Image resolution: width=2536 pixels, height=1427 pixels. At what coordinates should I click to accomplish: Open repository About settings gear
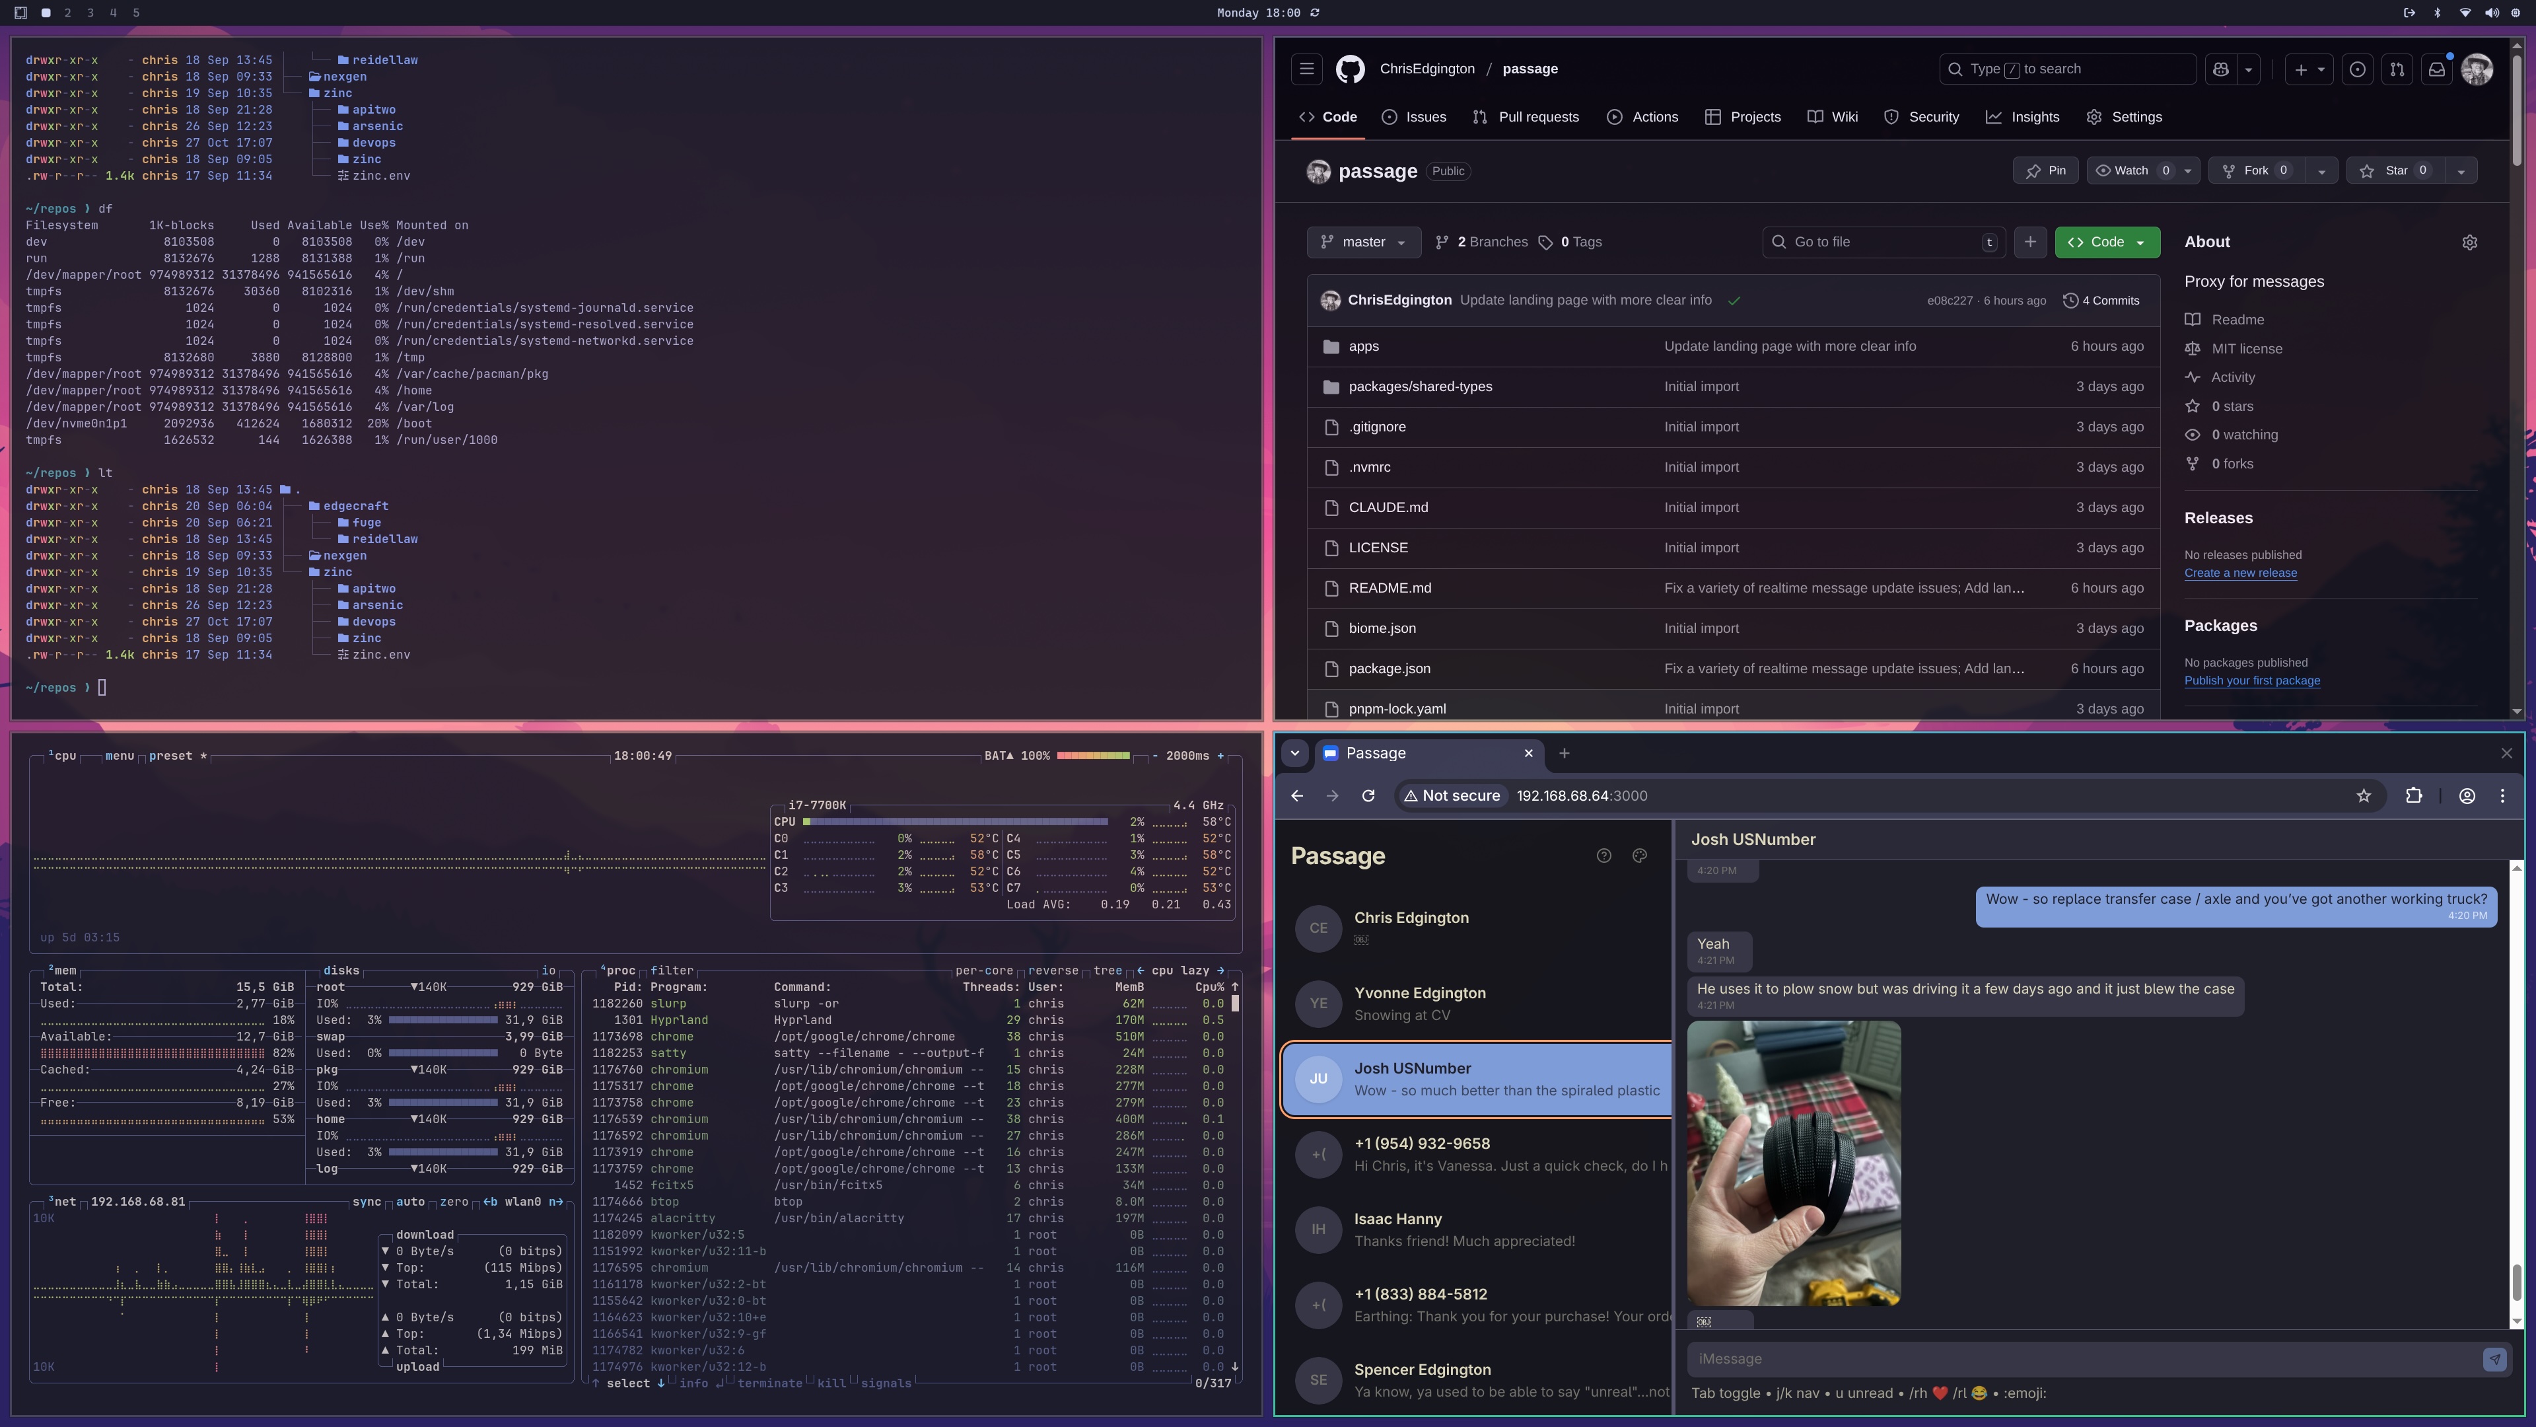(2469, 242)
